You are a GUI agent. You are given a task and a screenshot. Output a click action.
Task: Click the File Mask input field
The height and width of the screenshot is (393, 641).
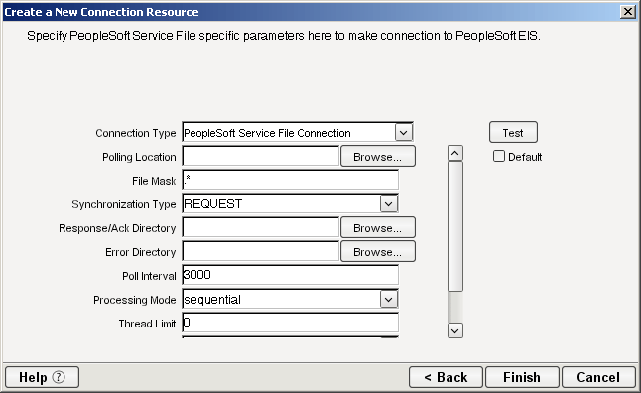click(x=291, y=180)
